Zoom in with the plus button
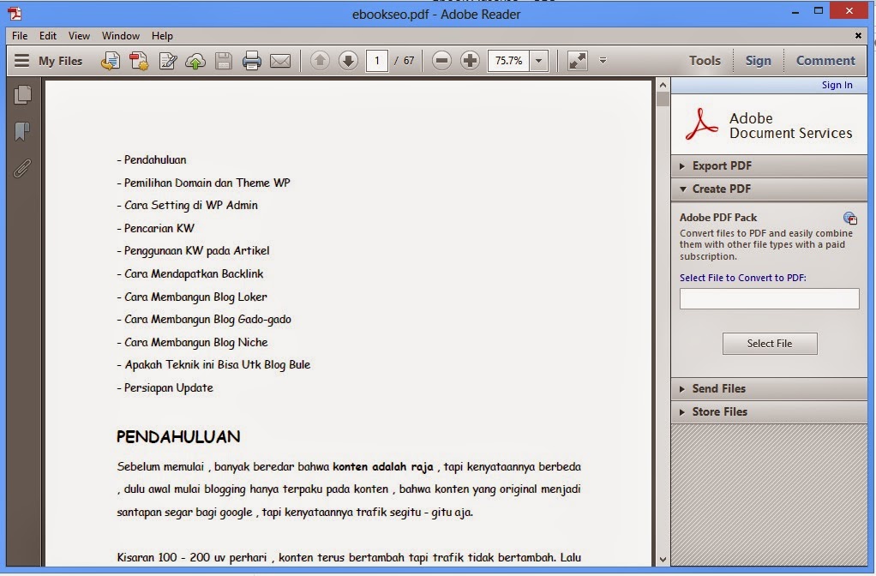Image resolution: width=876 pixels, height=576 pixels. 470,60
